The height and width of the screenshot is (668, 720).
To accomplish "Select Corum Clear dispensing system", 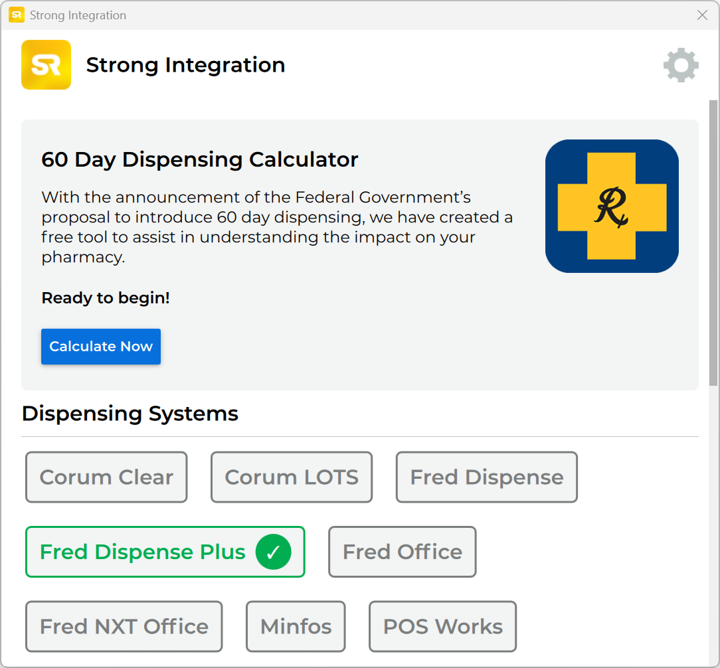I will tap(106, 477).
